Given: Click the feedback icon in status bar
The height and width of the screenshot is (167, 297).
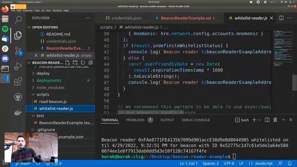Looking at the screenshot, I should pos(280,163).
